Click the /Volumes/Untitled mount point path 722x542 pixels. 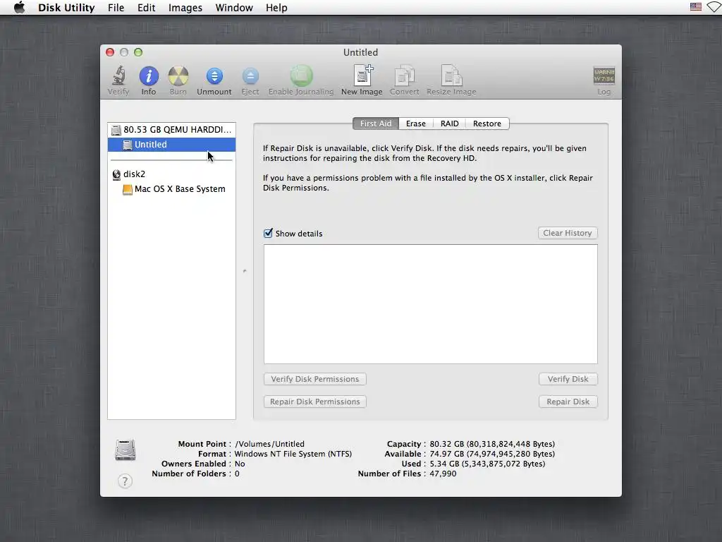coord(270,444)
